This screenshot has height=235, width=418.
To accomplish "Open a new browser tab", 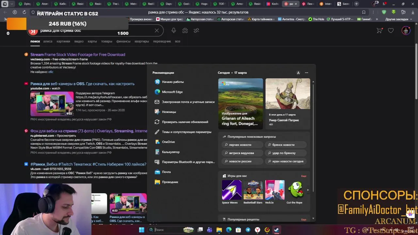I will [x=356, y=4].
